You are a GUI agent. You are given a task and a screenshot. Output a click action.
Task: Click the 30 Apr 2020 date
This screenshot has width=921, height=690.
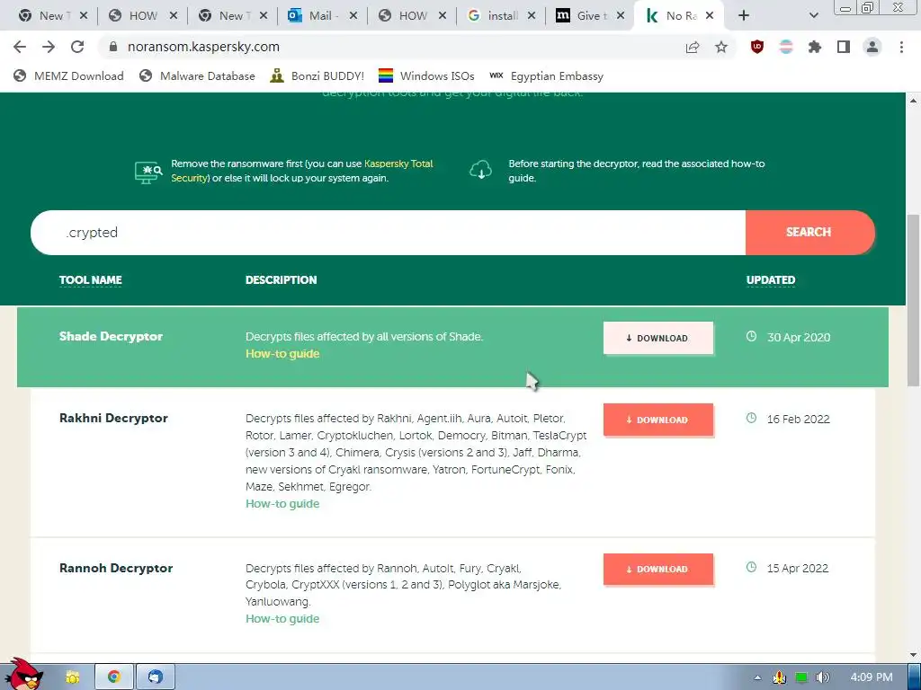799,338
